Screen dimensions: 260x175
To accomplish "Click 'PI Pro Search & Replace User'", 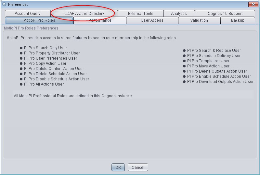I will point(214,51).
